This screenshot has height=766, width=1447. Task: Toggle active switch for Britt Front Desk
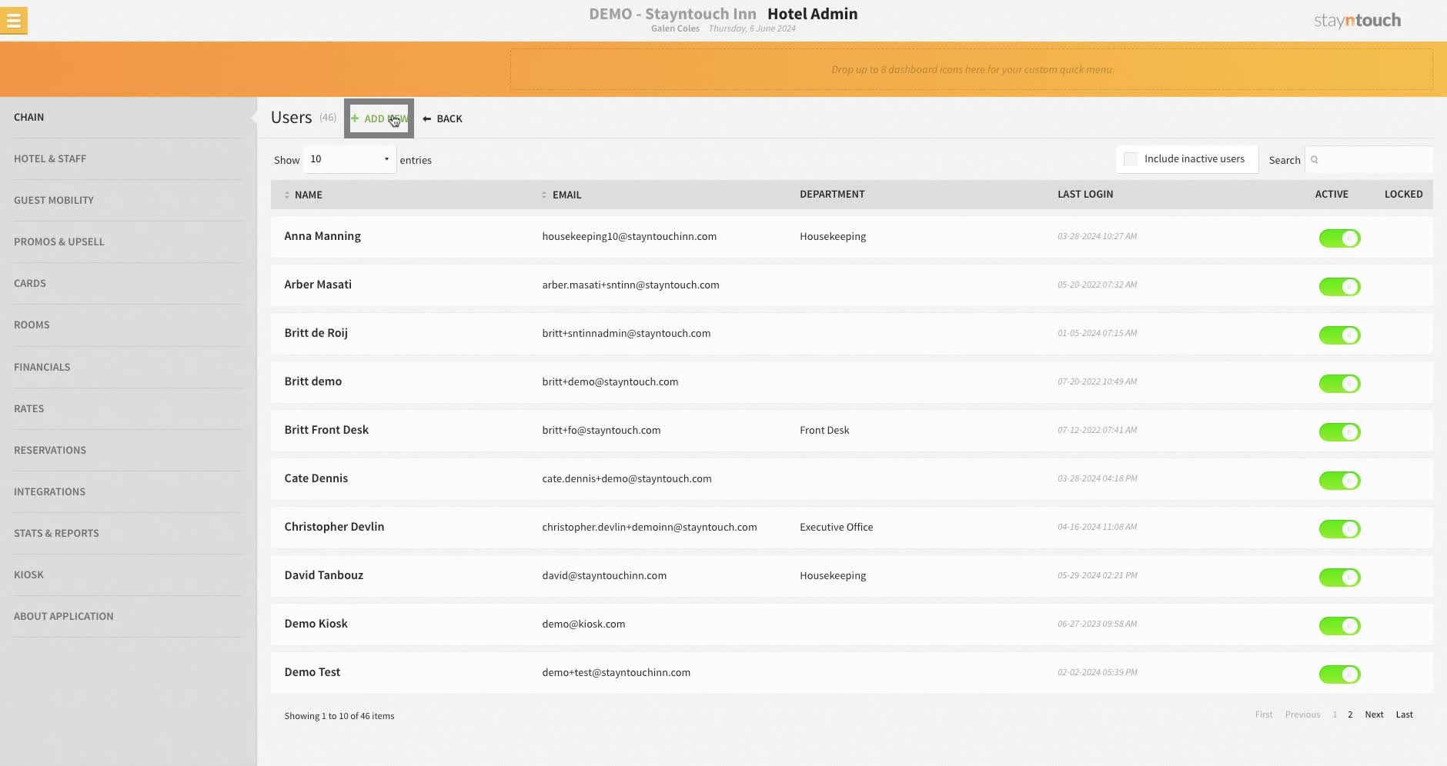point(1339,432)
